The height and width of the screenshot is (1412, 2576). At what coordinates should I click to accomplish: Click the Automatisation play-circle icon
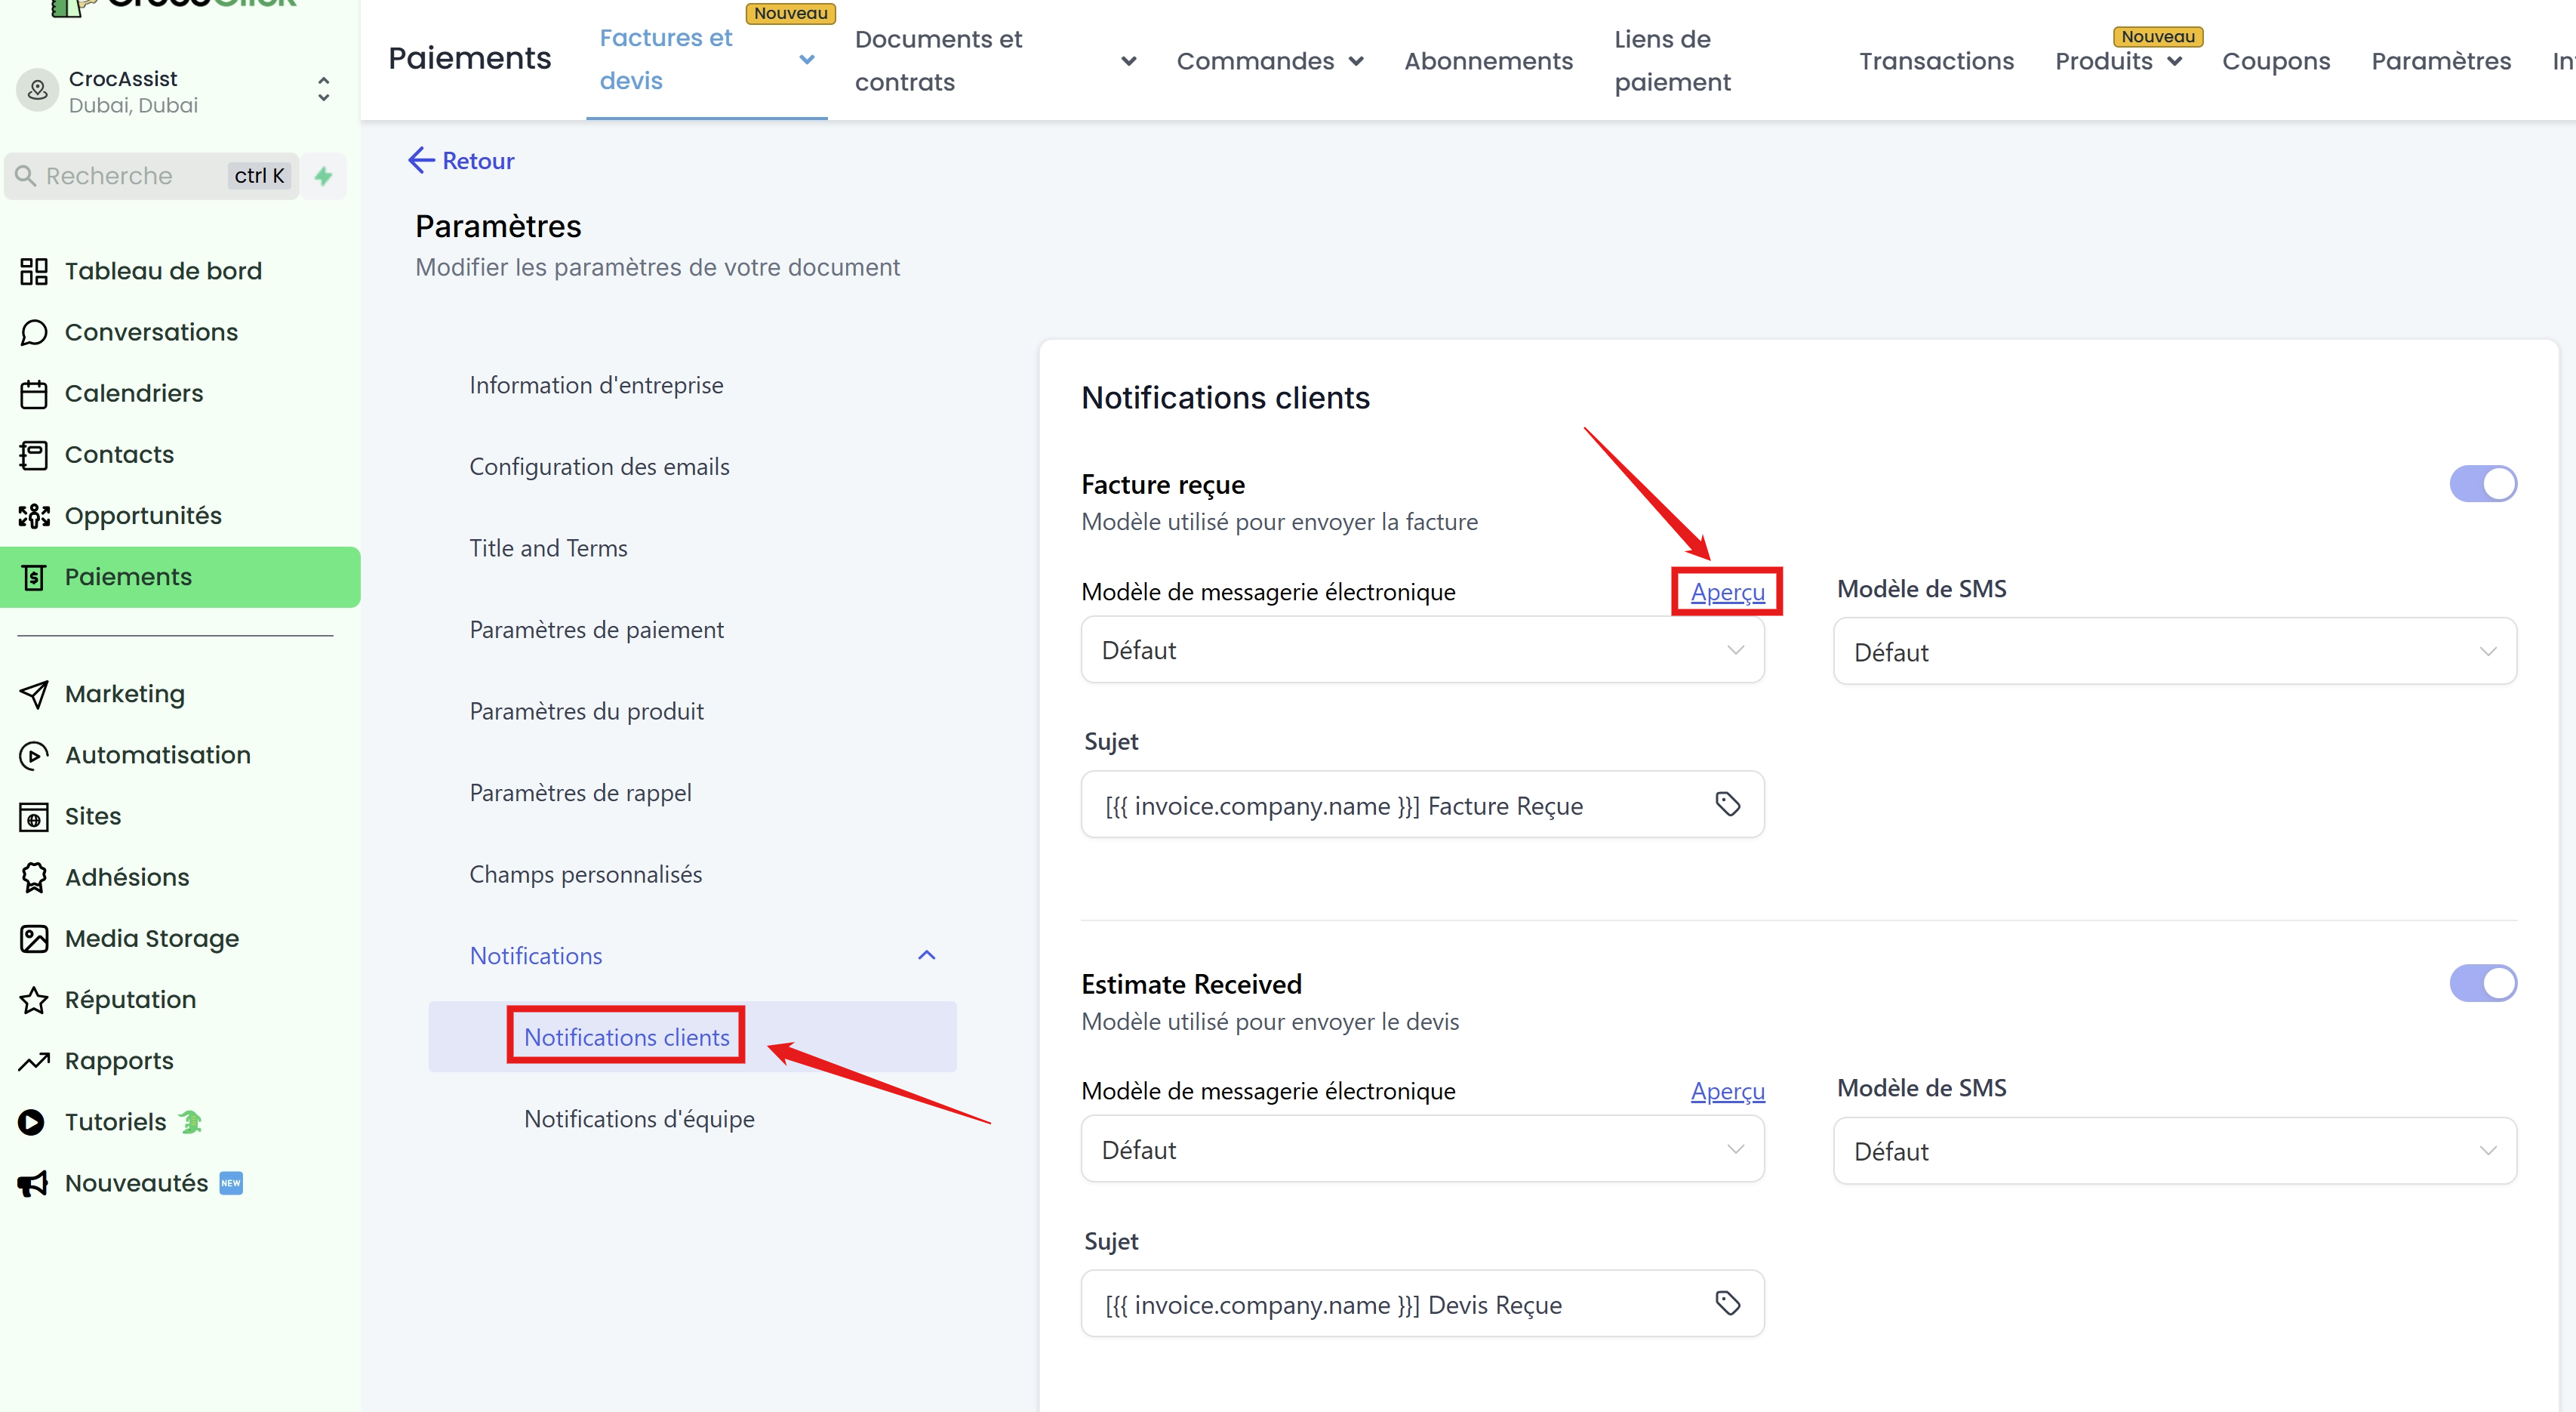pos(34,754)
